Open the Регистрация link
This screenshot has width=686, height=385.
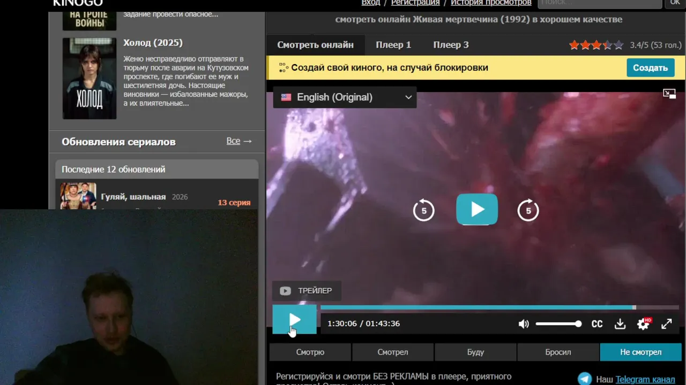415,3
